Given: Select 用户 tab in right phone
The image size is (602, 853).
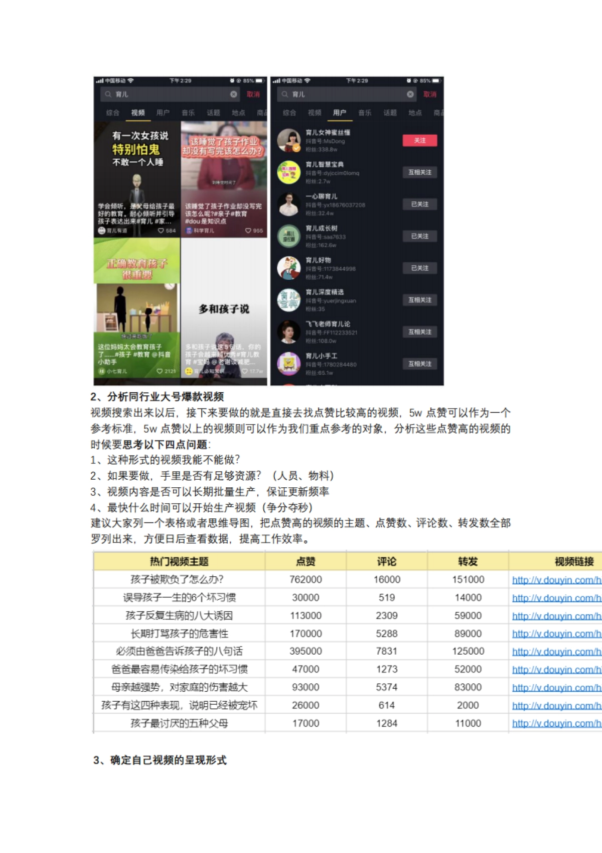Looking at the screenshot, I should pos(340,113).
